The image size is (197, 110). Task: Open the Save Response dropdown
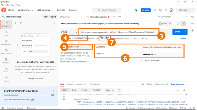pyautogui.click(x=179, y=84)
